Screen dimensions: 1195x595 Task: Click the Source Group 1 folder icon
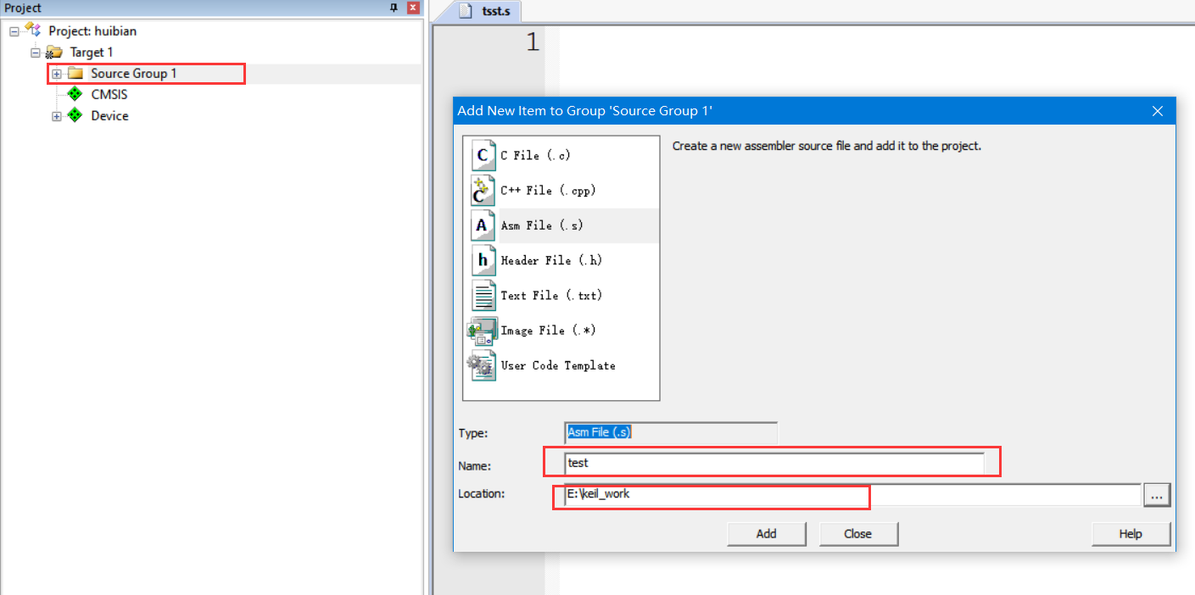click(x=75, y=74)
